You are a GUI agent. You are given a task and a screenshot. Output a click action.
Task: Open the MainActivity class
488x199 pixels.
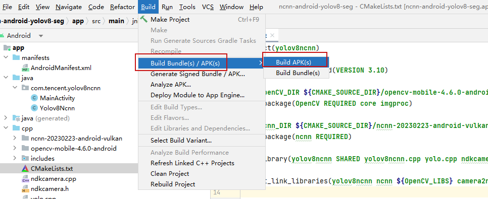(x=57, y=98)
